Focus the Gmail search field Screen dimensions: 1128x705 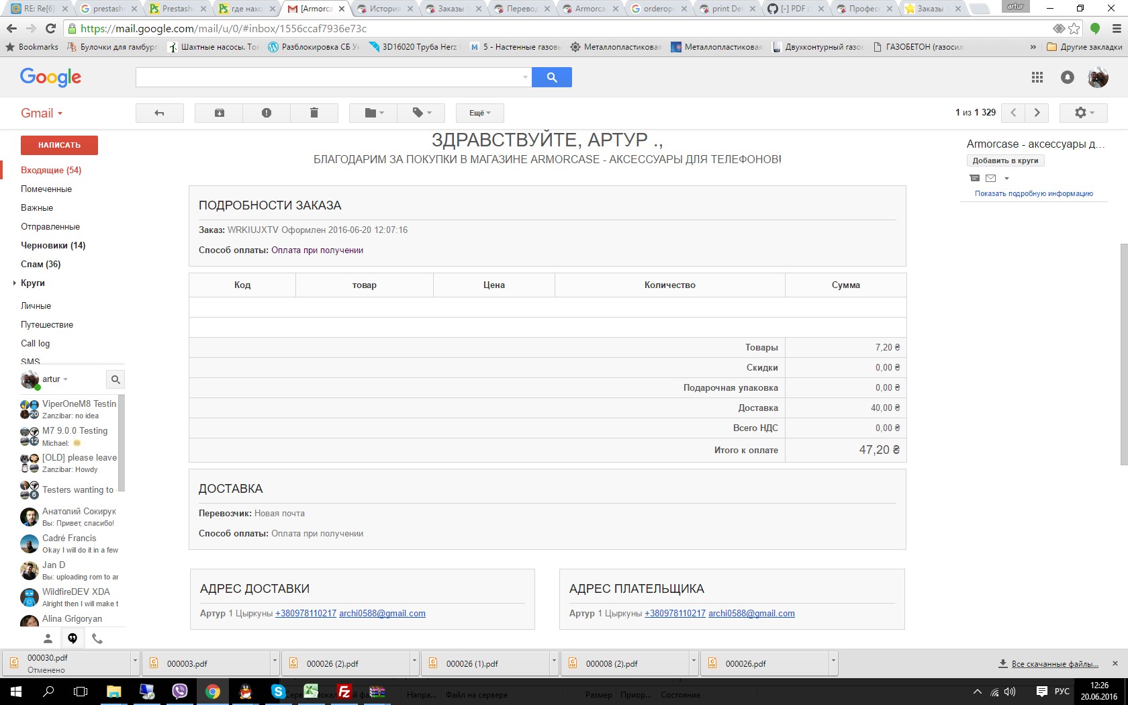pyautogui.click(x=328, y=77)
